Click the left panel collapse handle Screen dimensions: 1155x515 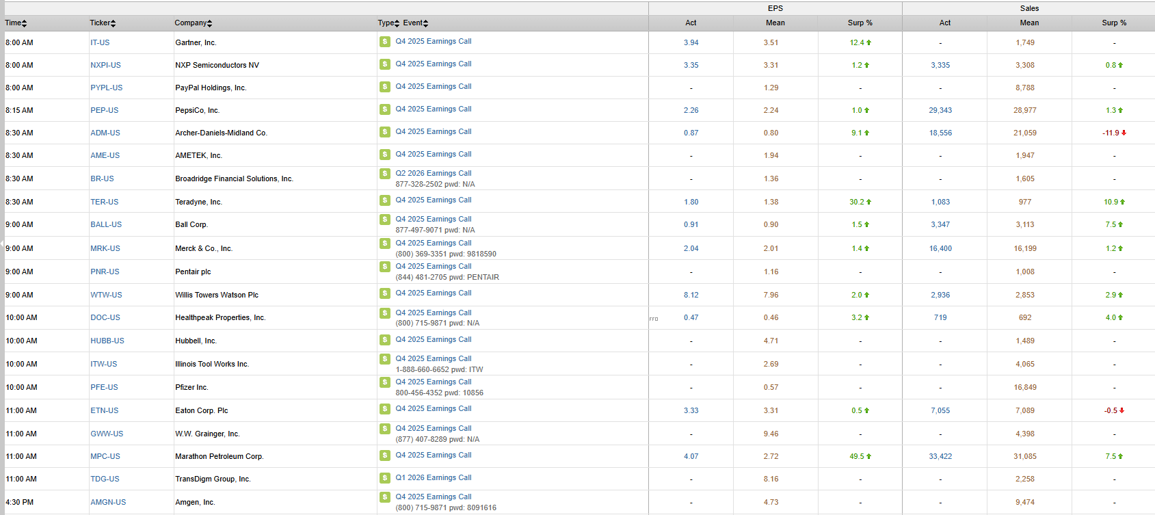point(2,243)
